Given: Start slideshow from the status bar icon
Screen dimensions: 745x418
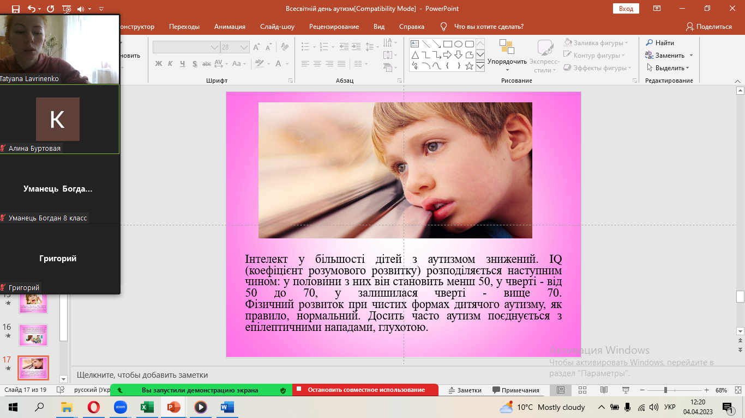Looking at the screenshot, I should click(626, 390).
